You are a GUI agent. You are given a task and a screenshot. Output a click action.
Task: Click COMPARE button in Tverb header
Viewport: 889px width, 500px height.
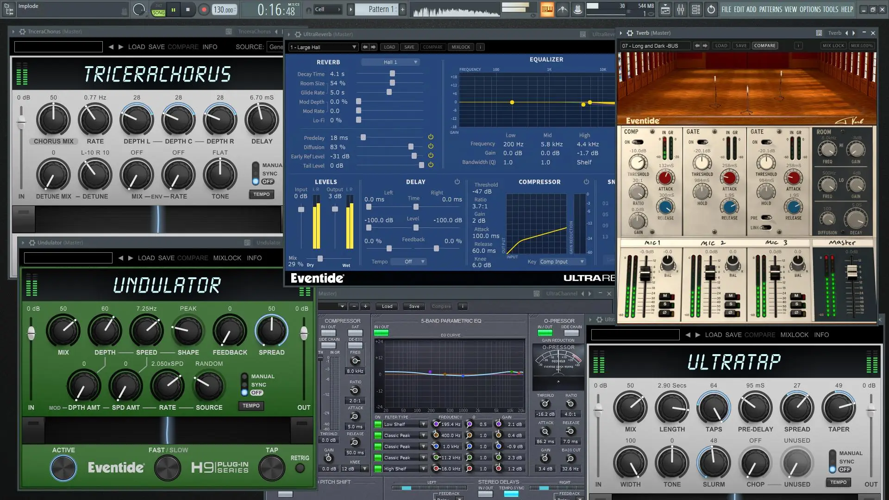click(764, 46)
